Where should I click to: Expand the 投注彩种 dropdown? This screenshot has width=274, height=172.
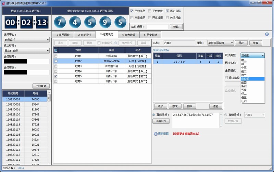click(x=27, y=51)
